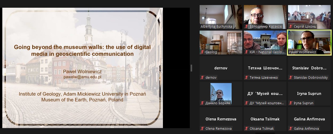Click muted mic icon beside Сергій Ціхонь
The width and height of the screenshot is (333, 134).
[291, 27]
